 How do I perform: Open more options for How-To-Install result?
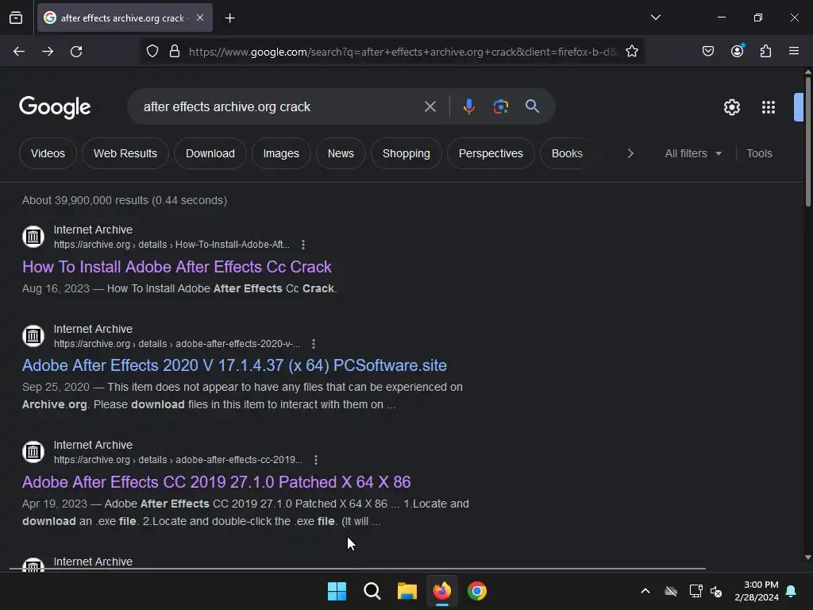click(303, 245)
